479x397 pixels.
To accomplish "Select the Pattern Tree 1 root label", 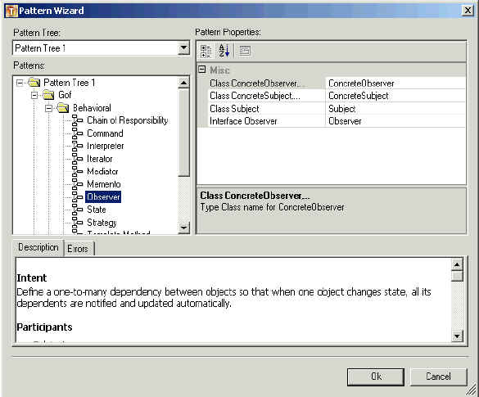I will point(70,82).
